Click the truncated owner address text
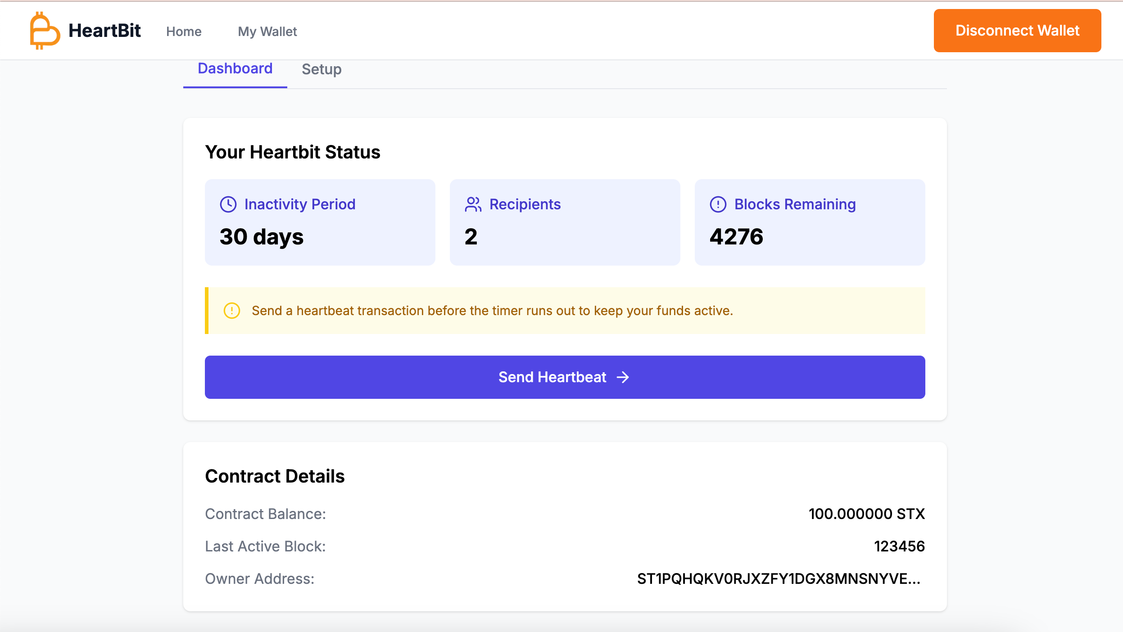The image size is (1123, 632). (x=779, y=579)
